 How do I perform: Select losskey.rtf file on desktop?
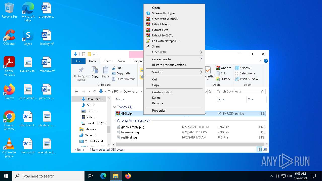47,37
